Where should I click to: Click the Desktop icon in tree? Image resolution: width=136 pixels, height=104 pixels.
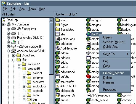[4, 20]
